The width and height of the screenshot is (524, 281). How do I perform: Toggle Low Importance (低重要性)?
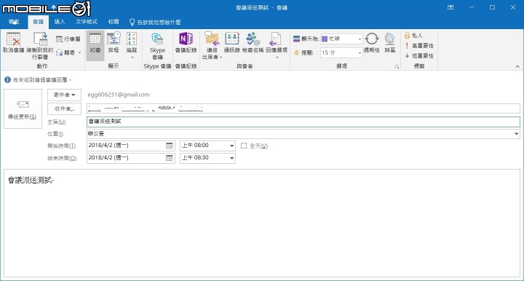click(x=419, y=56)
